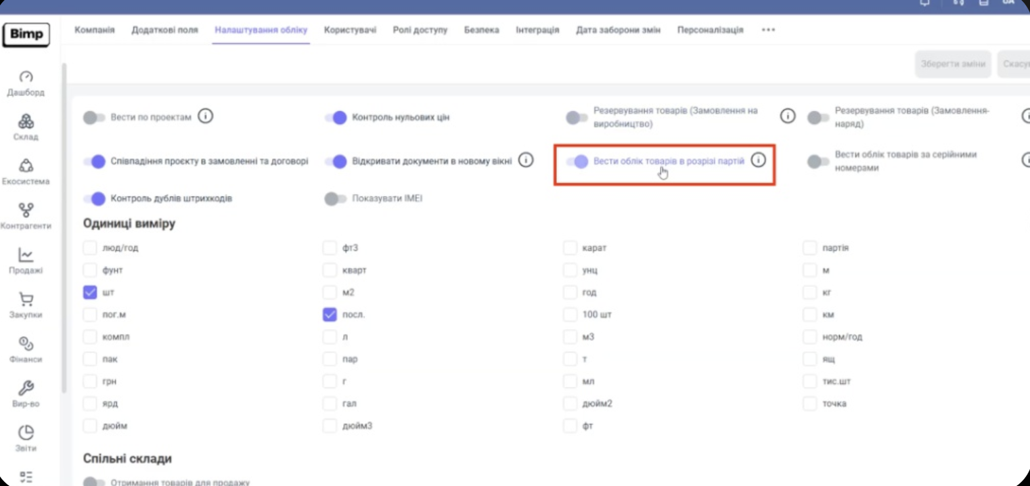Open the Звіти reports section
This screenshot has height=486, width=1030.
(26, 433)
